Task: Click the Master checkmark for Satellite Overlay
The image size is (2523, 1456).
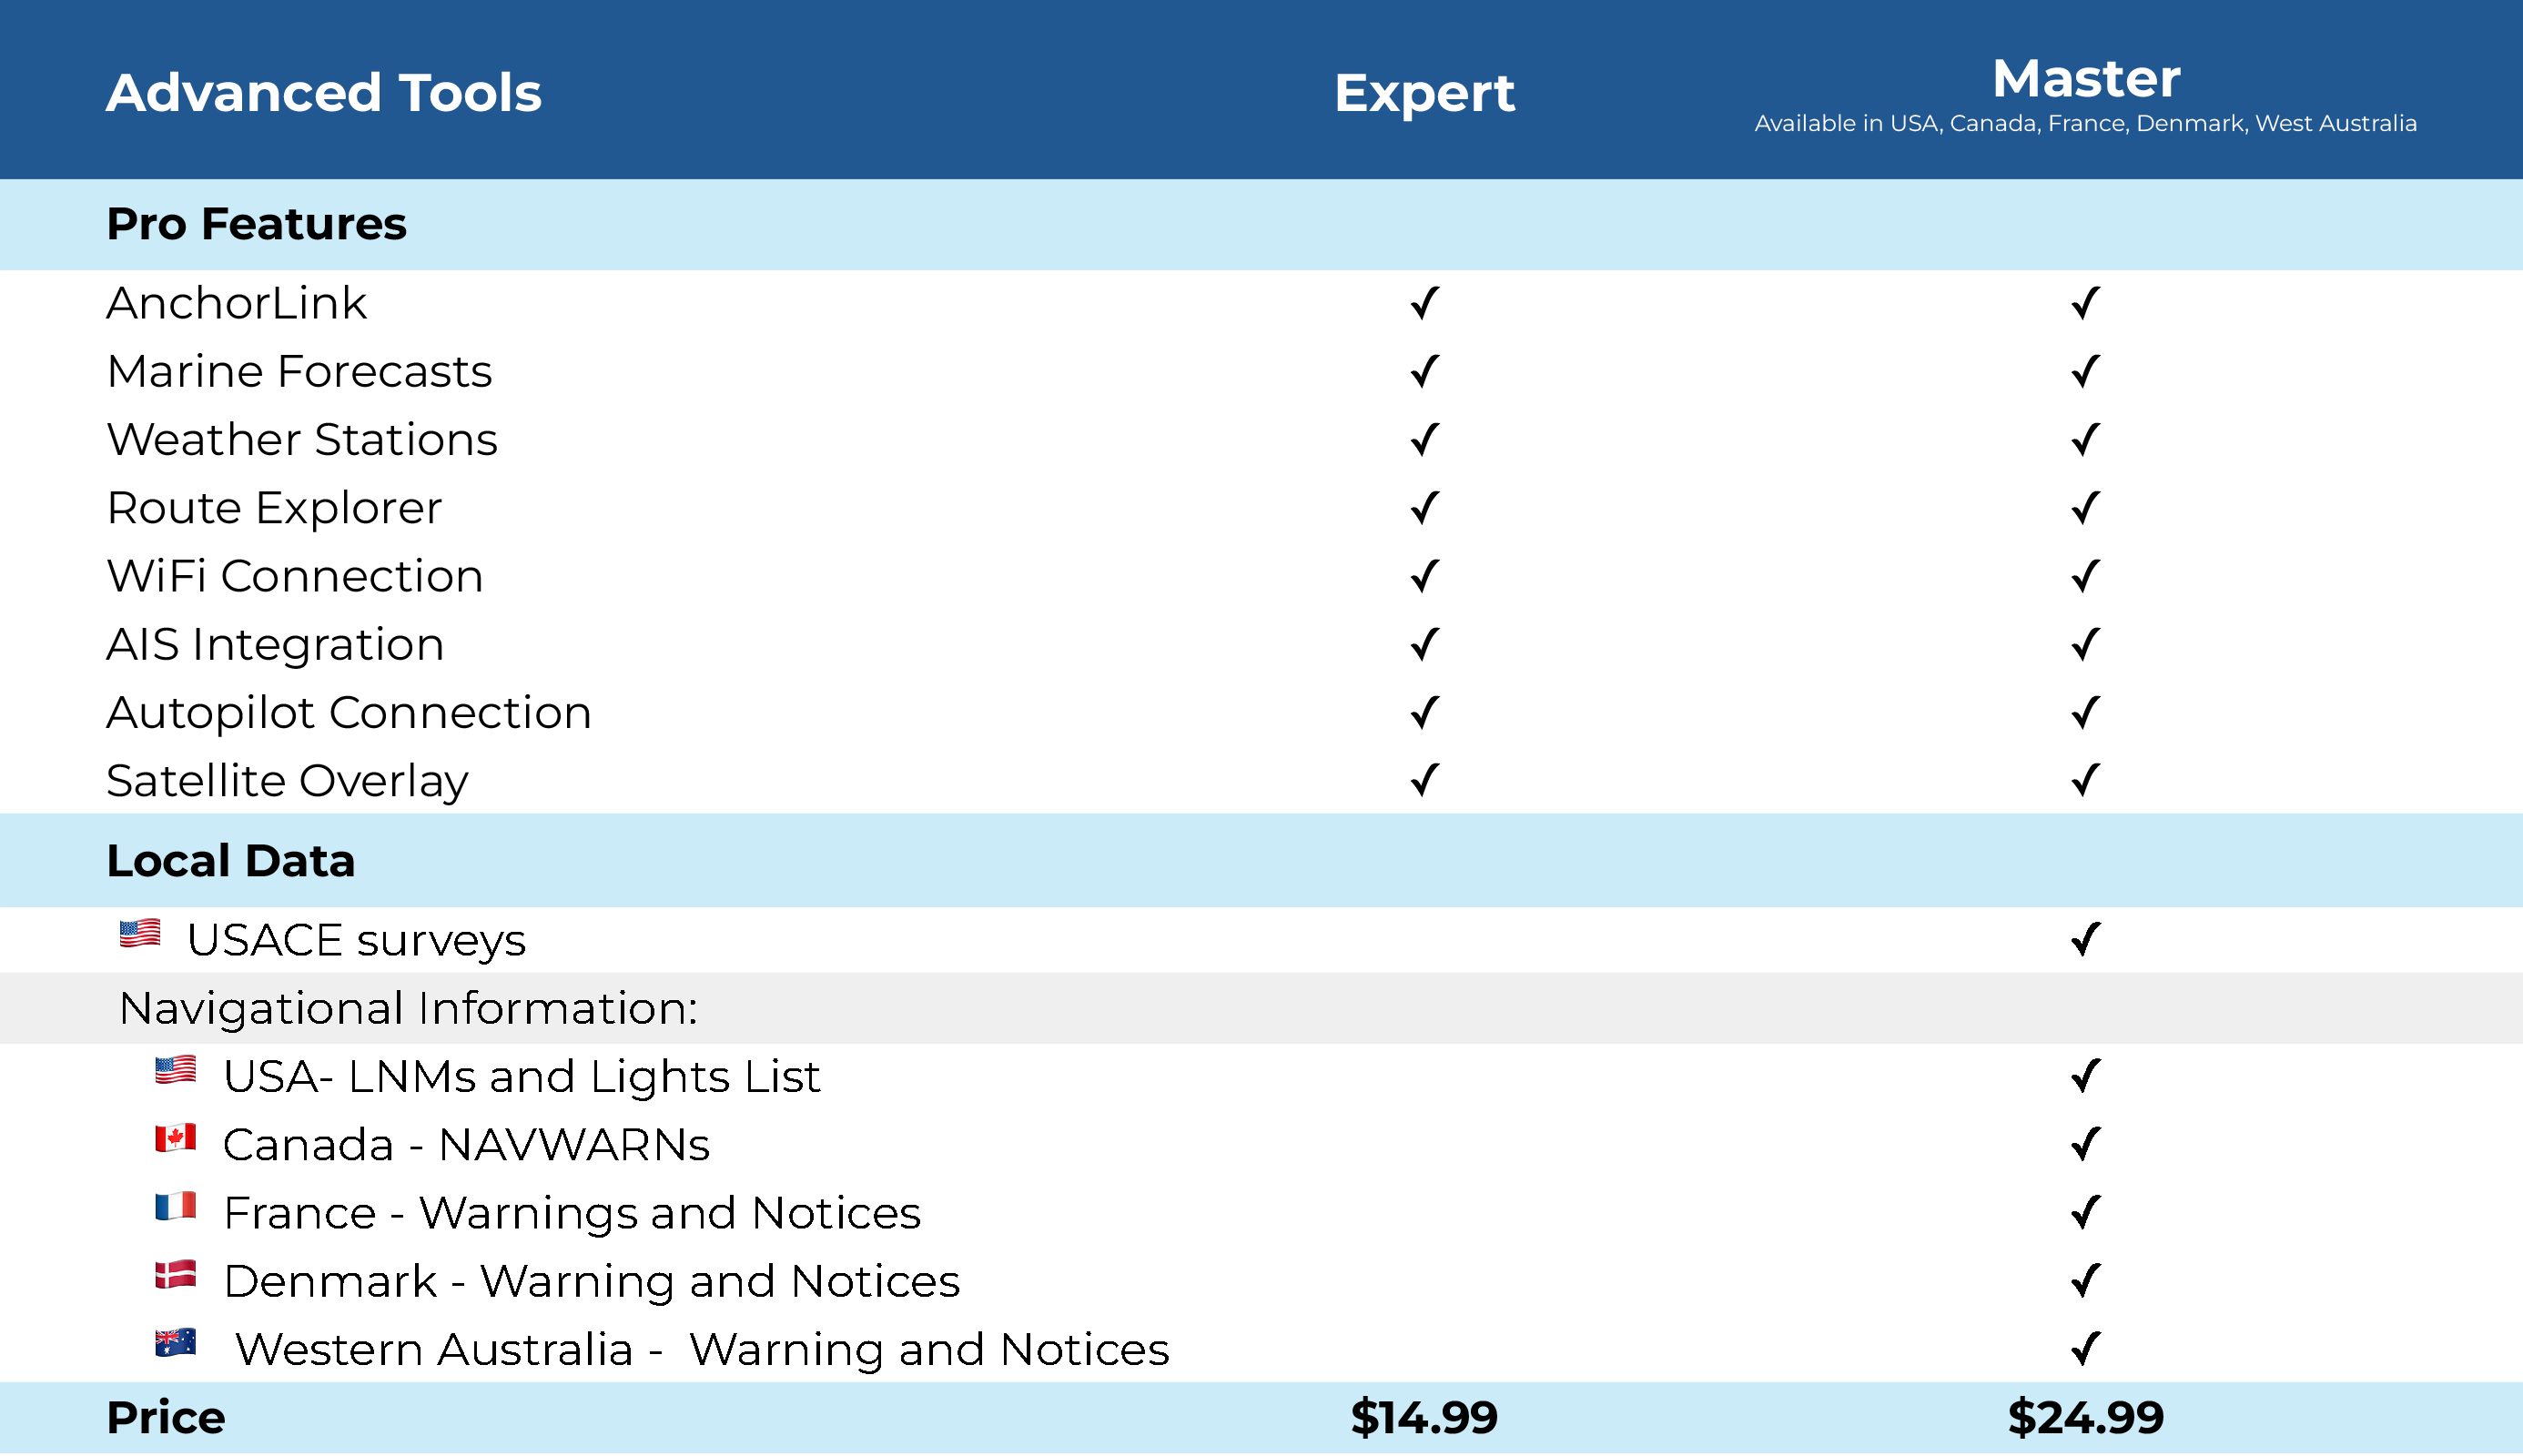Action: click(x=2085, y=780)
